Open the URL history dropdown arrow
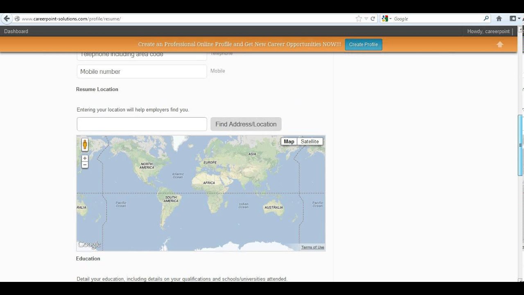Image resolution: width=524 pixels, height=295 pixels. (366, 18)
